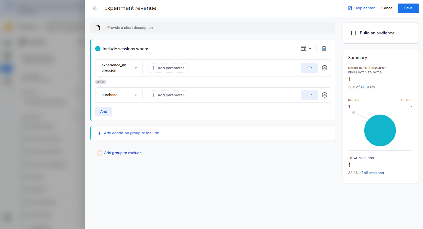Remove the purchase condition
423x229 pixels.
pyautogui.click(x=324, y=95)
